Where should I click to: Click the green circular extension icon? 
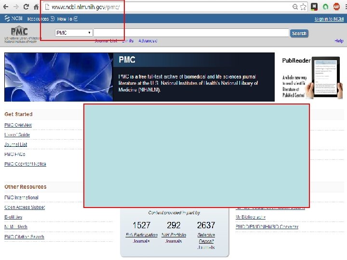click(x=325, y=7)
